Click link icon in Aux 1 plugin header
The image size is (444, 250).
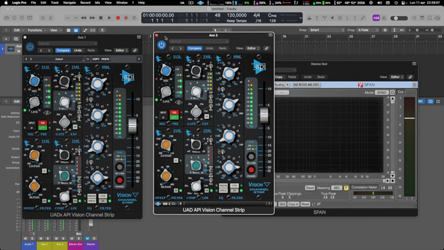[x=135, y=50]
